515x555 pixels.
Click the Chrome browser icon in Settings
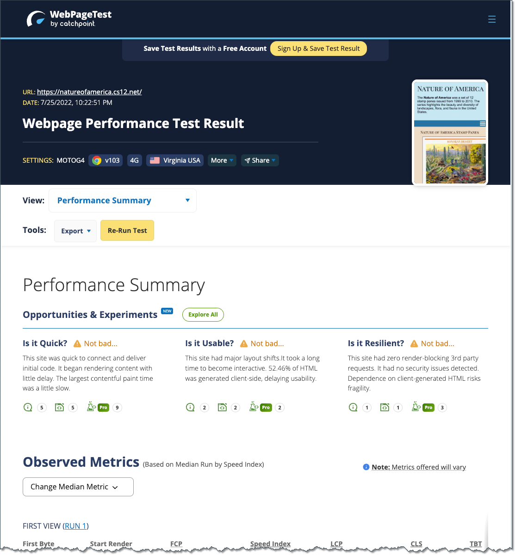(x=96, y=160)
